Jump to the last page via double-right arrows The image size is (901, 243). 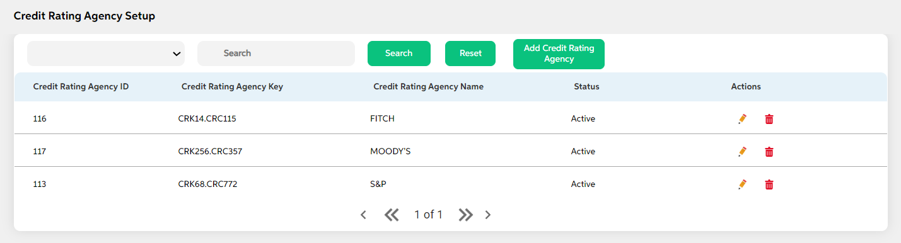466,215
